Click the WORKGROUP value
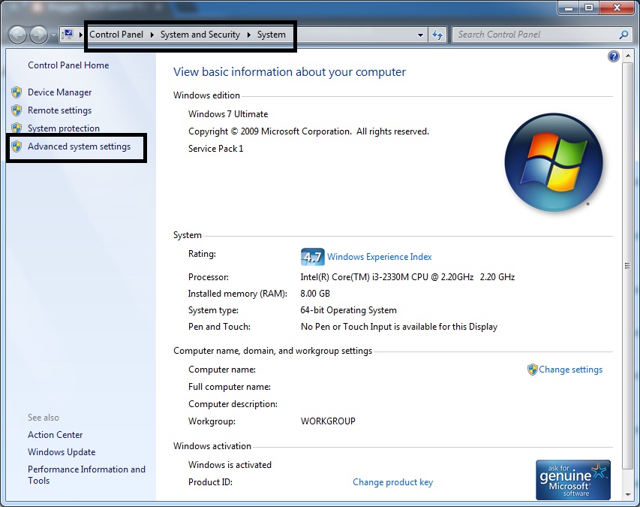The image size is (640, 507). [x=328, y=421]
